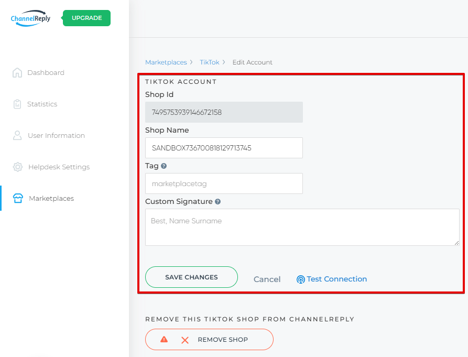The image size is (468, 357).
Task: Open Helpdesk Settings in the sidebar
Action: [59, 167]
